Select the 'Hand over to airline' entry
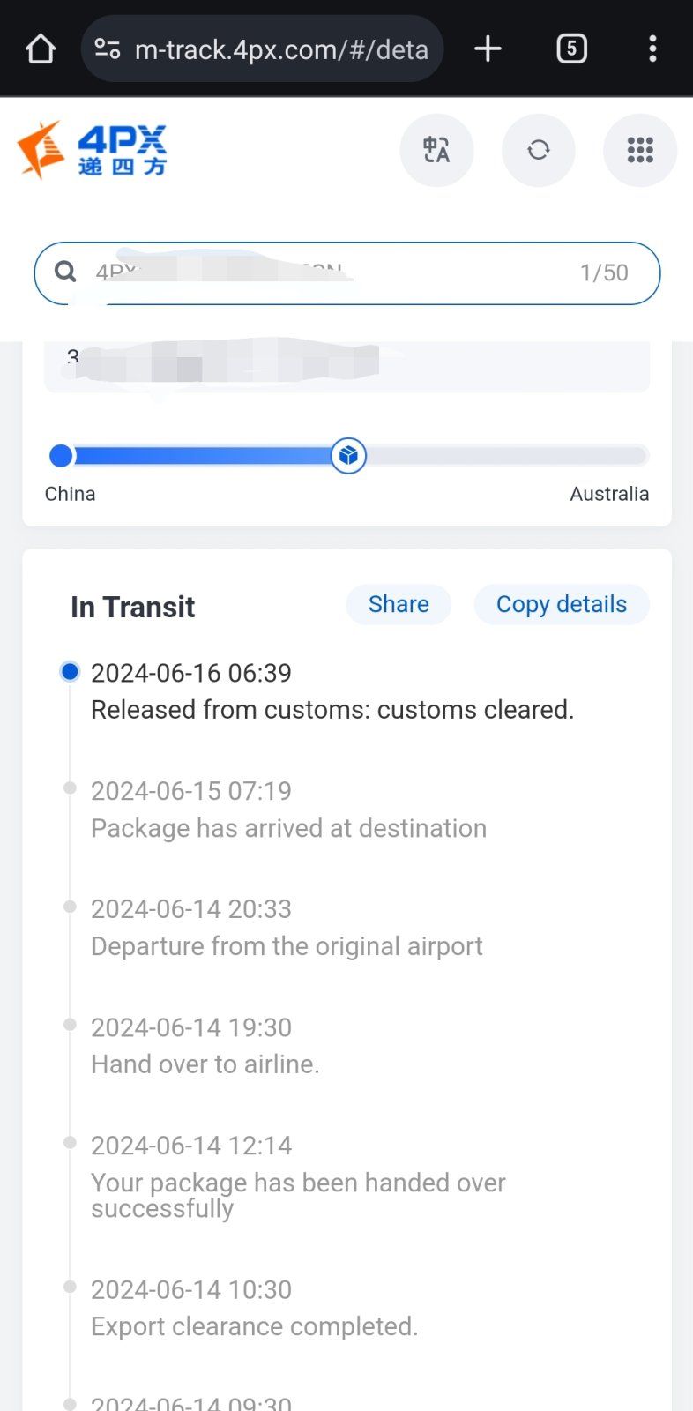The width and height of the screenshot is (693, 1411). tap(205, 1064)
